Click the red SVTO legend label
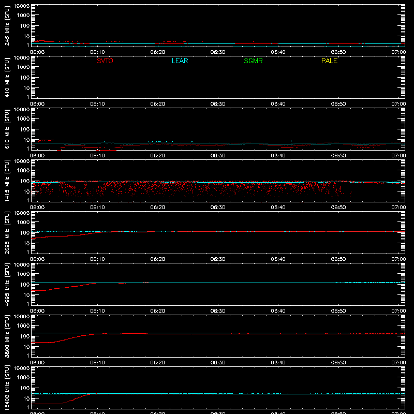The height and width of the screenshot is (414, 414). pyautogui.click(x=105, y=61)
